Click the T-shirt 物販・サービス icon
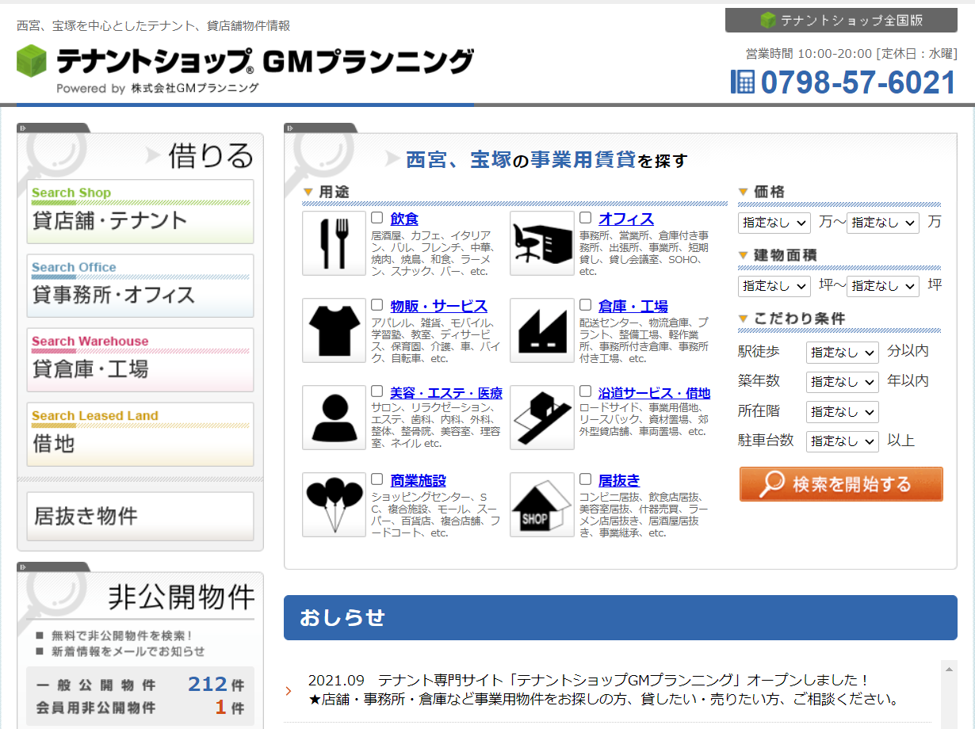 [x=334, y=330]
